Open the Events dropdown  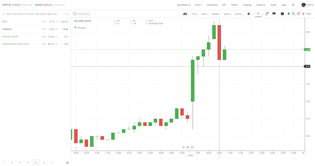(239, 14)
